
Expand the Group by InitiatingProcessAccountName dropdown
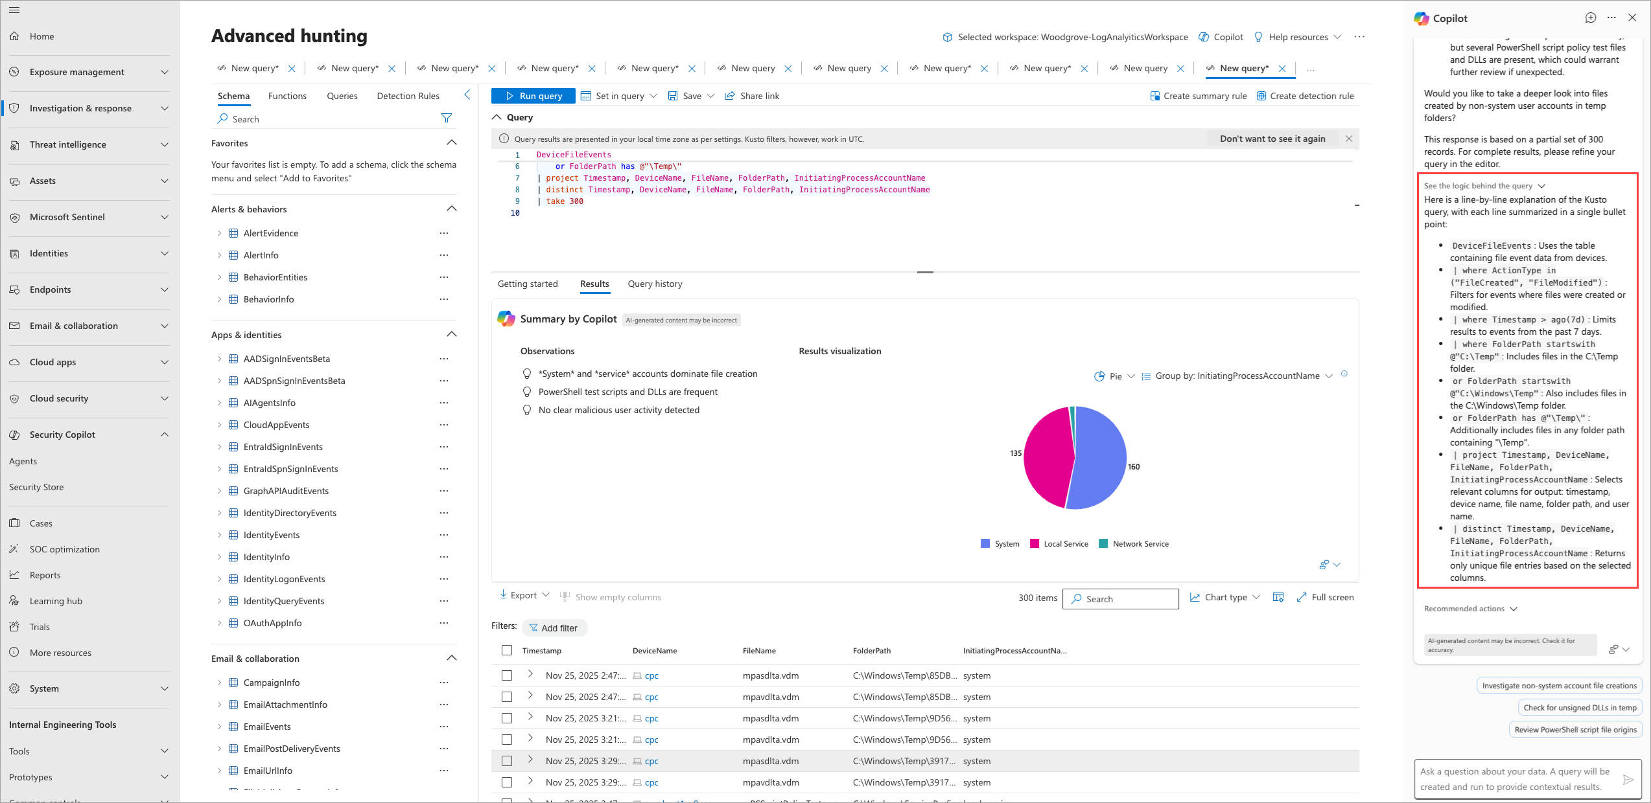1237,376
